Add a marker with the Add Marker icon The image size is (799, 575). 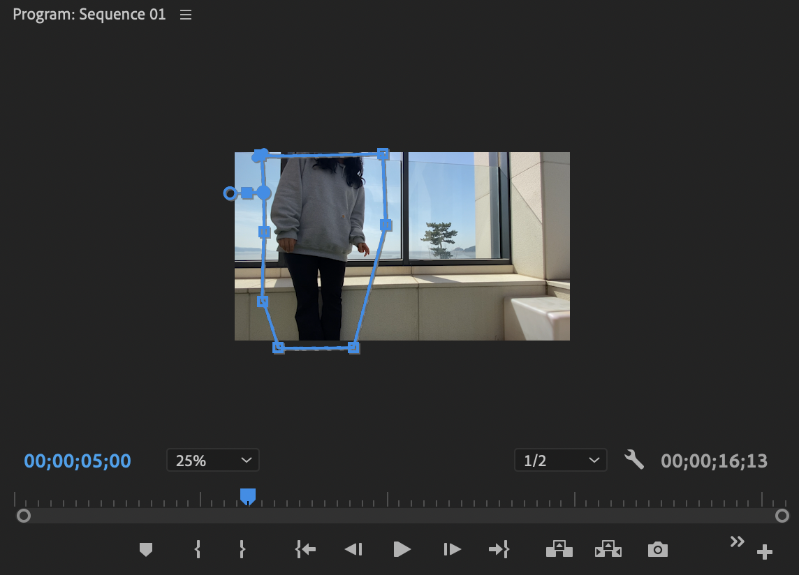click(145, 549)
